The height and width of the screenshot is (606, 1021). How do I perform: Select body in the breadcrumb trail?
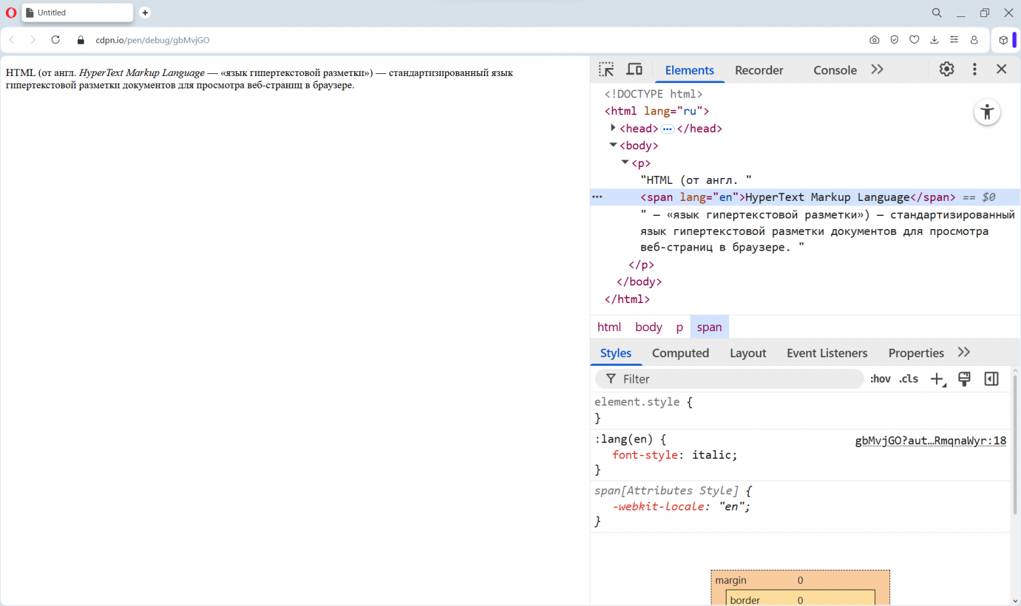click(x=648, y=327)
